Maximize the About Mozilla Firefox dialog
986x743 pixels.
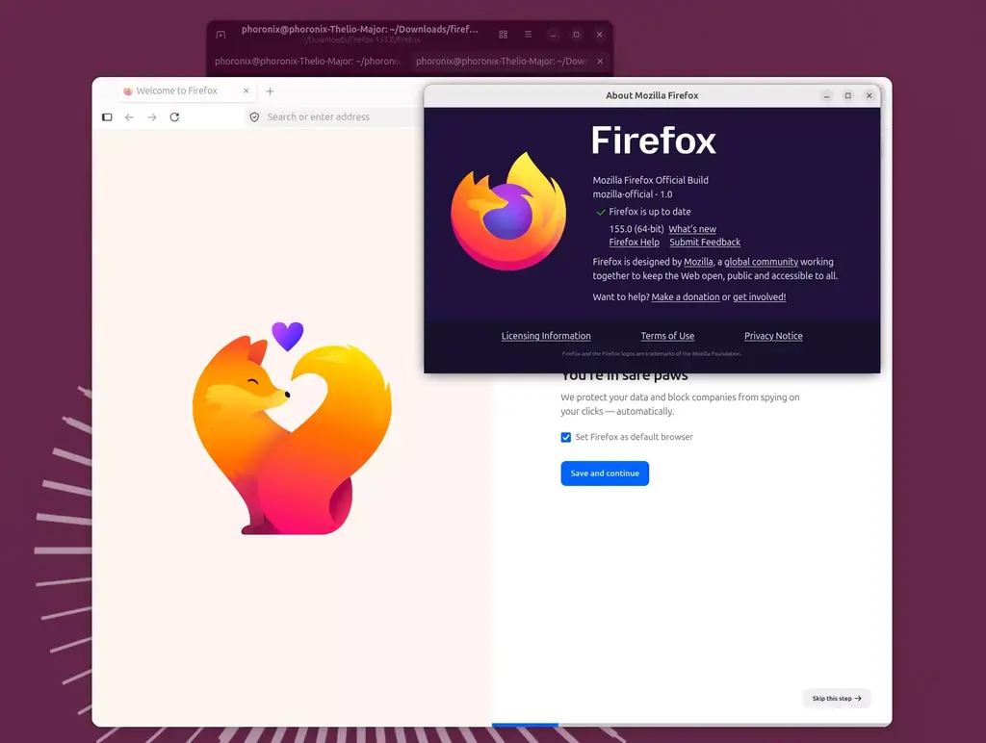(x=847, y=95)
